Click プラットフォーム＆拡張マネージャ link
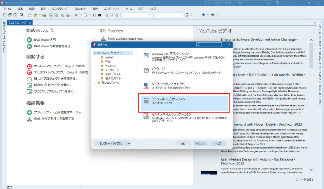Viewport: 324px width, 189px height. click(x=58, y=112)
